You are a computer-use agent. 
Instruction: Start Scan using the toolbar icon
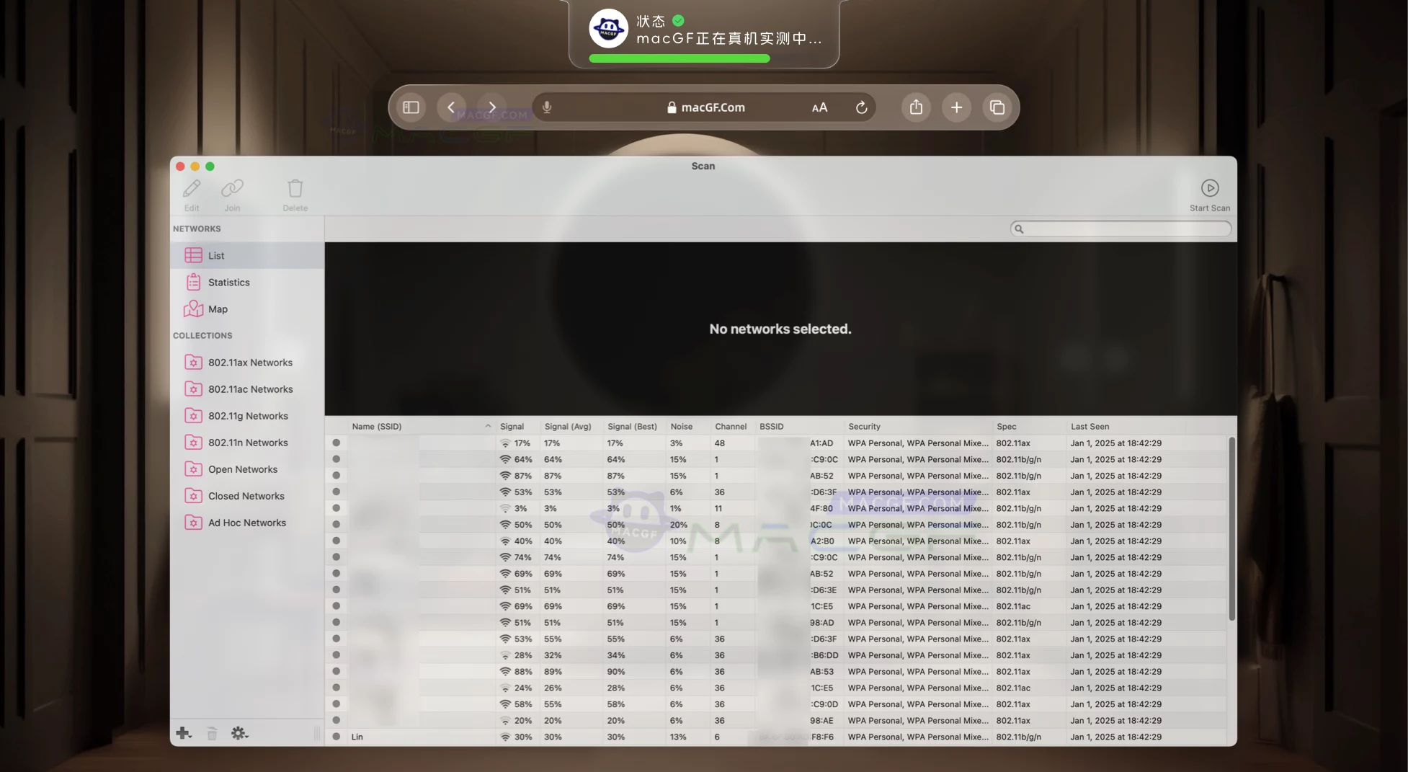pyautogui.click(x=1210, y=189)
